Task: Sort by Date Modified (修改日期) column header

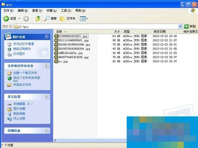Action: click(166, 32)
